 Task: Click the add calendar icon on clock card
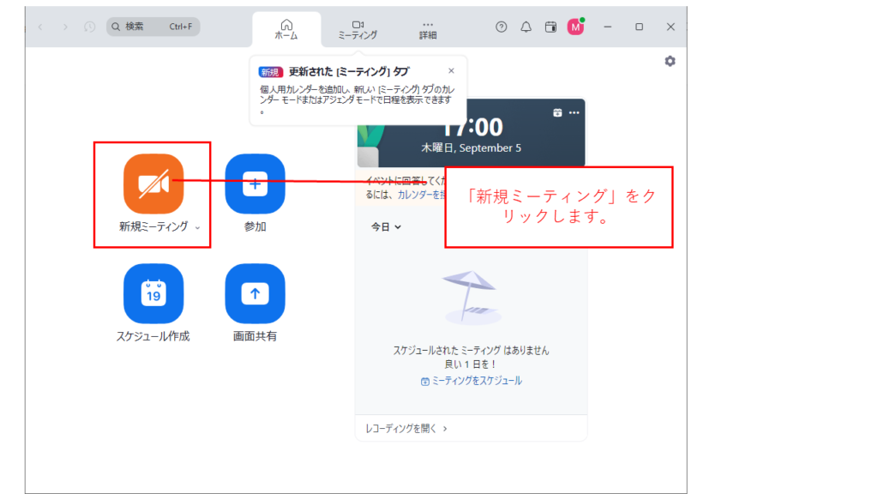(x=557, y=112)
